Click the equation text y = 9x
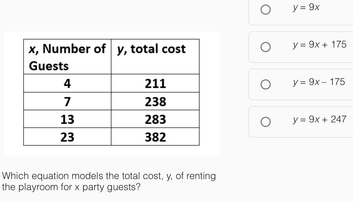 (x=306, y=7)
